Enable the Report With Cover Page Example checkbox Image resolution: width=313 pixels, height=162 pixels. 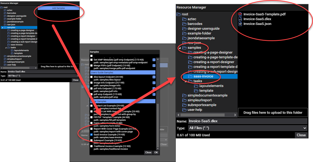[92, 129]
